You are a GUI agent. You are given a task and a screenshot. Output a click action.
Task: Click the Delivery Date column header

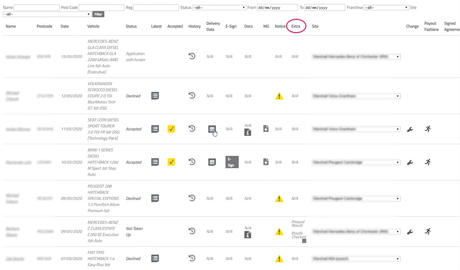click(213, 26)
